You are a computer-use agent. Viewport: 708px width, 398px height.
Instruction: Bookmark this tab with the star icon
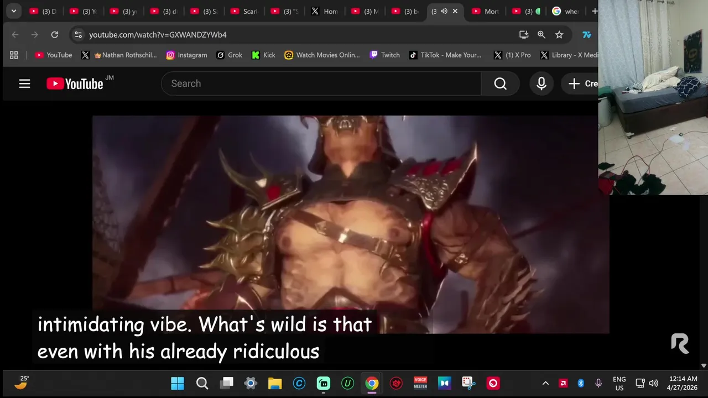click(x=559, y=35)
